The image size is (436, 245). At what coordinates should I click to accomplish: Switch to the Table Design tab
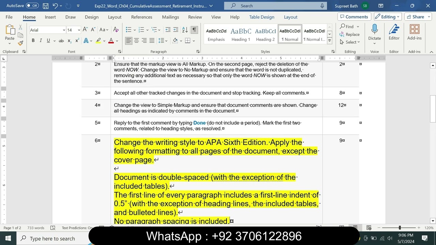(x=262, y=17)
